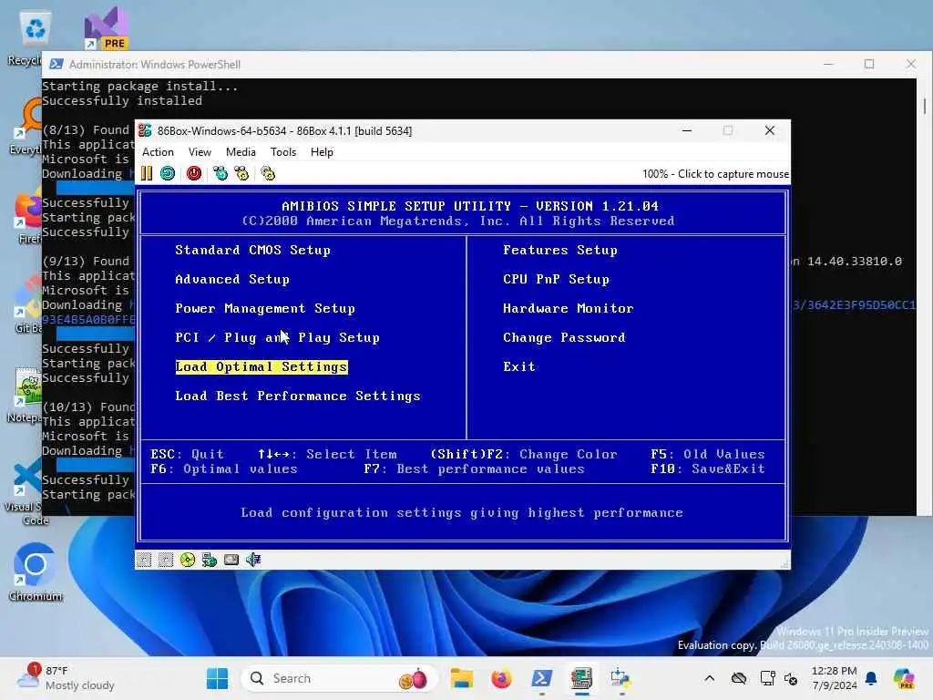933x700 pixels.
Task: Open Copilot Preview icon in taskbar
Action: 904,678
